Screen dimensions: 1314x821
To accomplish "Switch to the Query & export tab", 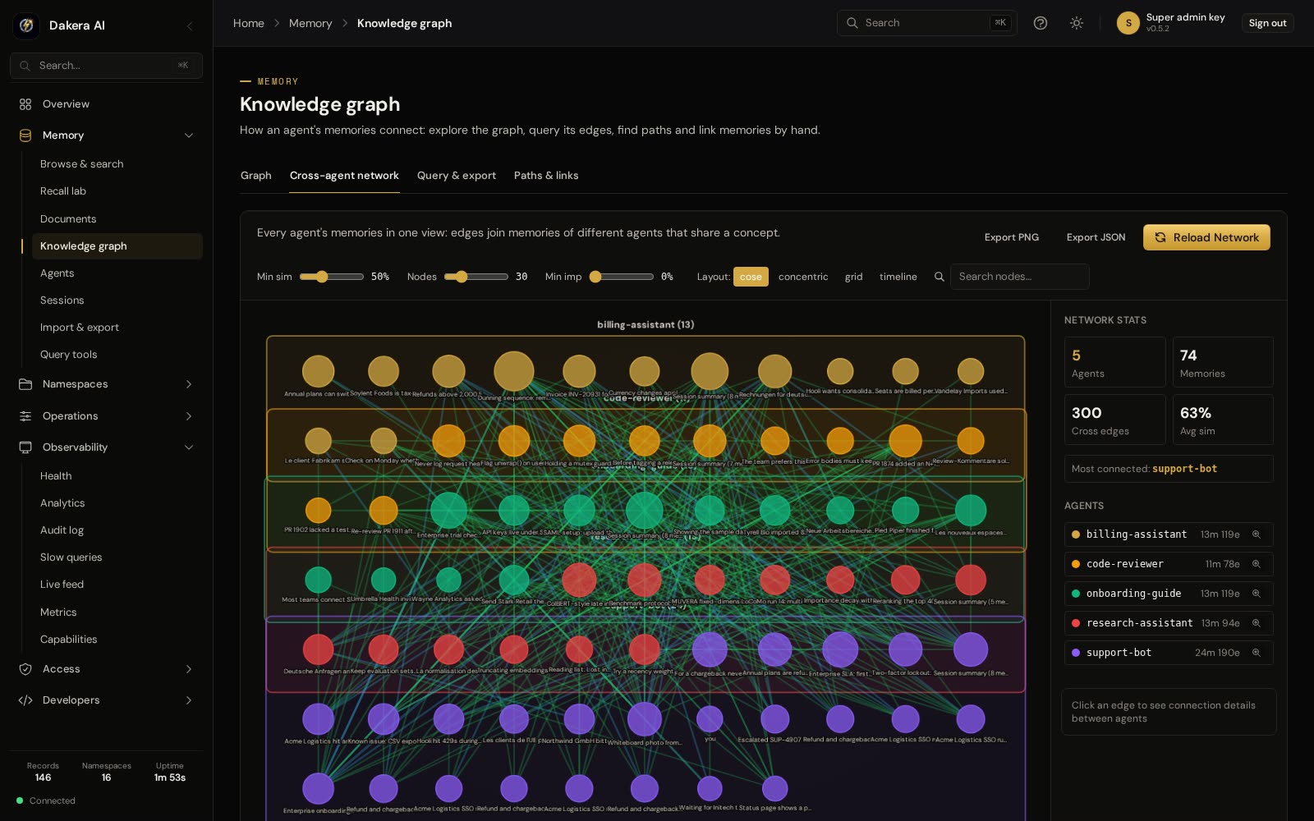I will [457, 176].
